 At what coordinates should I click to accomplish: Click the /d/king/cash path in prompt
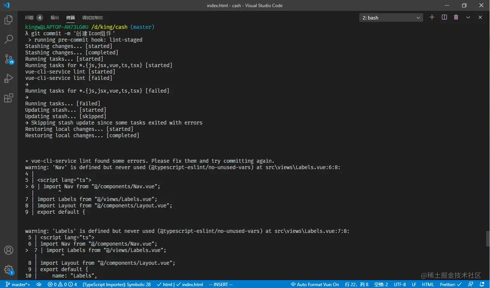tap(109, 27)
